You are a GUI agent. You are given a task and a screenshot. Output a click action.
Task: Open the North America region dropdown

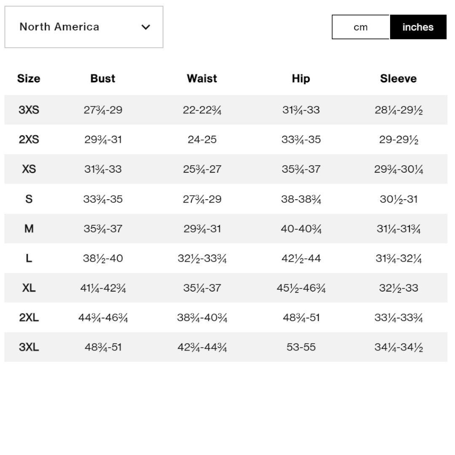click(84, 27)
